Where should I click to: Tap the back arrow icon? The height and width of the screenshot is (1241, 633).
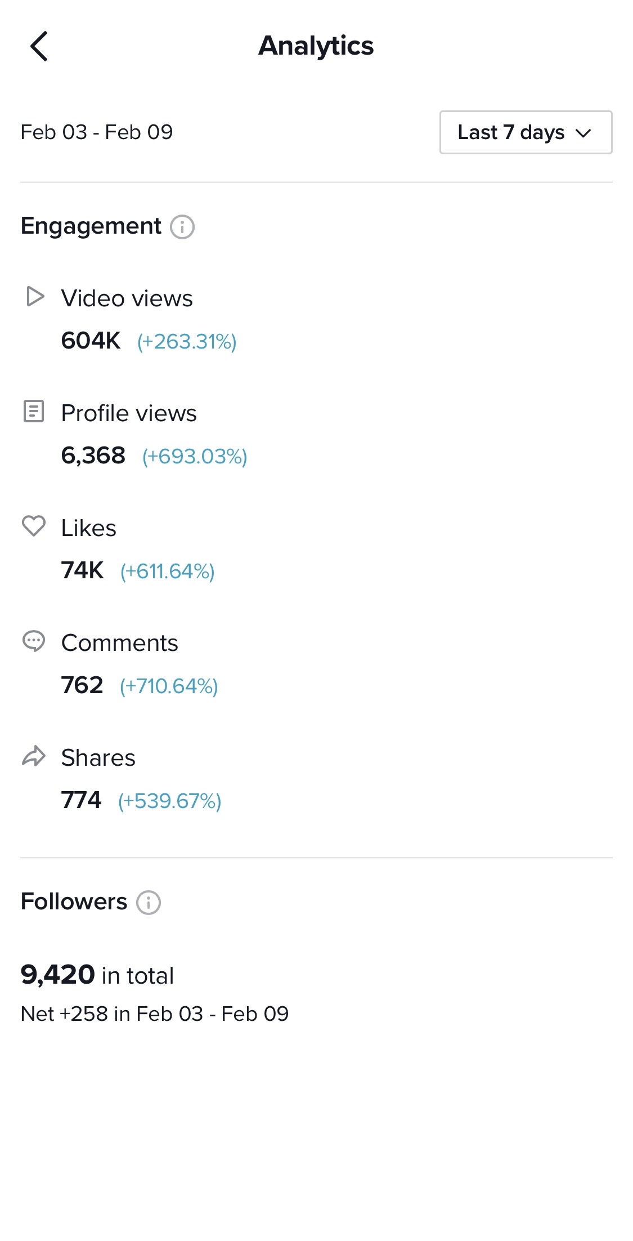click(39, 46)
